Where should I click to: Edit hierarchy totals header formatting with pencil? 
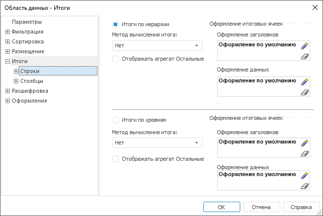pyautogui.click(x=305, y=46)
